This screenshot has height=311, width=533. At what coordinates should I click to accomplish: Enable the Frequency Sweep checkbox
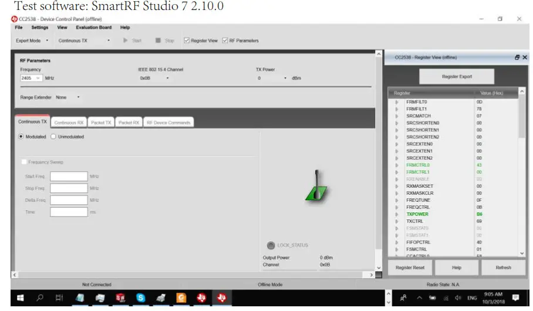click(x=24, y=162)
